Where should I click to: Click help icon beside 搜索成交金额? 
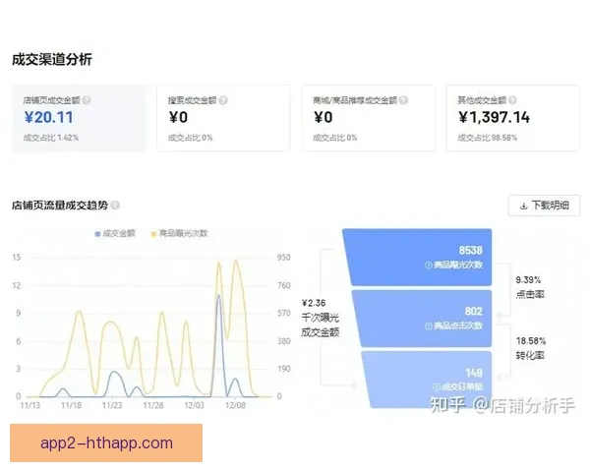[223, 100]
